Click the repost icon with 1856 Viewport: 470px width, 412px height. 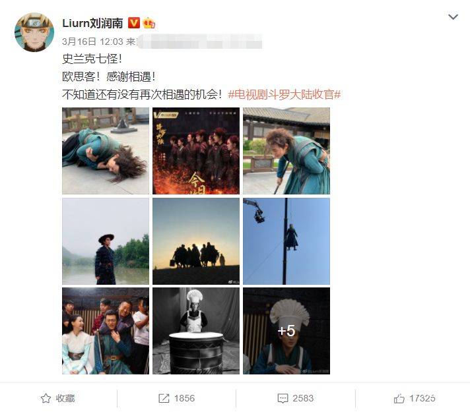tap(164, 398)
